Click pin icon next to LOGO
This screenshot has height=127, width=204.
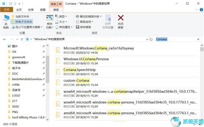(44, 95)
